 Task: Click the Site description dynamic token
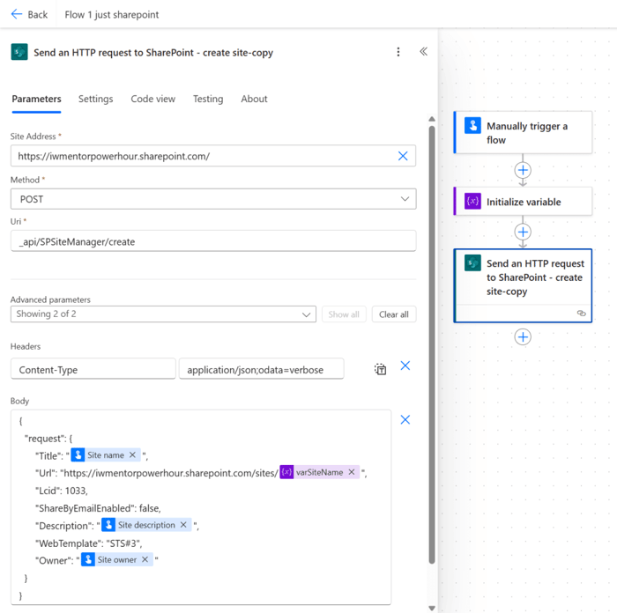click(146, 525)
